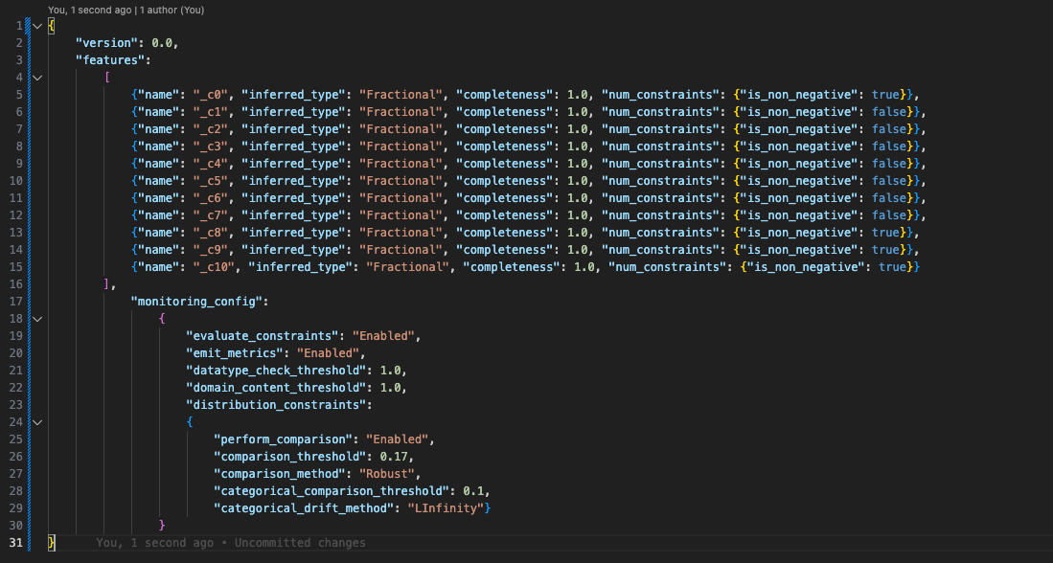Viewport: 1053px width, 563px height.
Task: Click the "features" key
Action: tap(110, 60)
